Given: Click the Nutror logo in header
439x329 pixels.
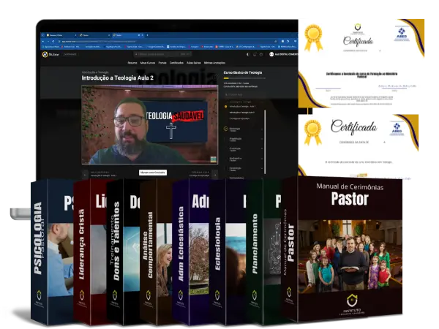Looking at the screenshot, I should click(x=50, y=55).
